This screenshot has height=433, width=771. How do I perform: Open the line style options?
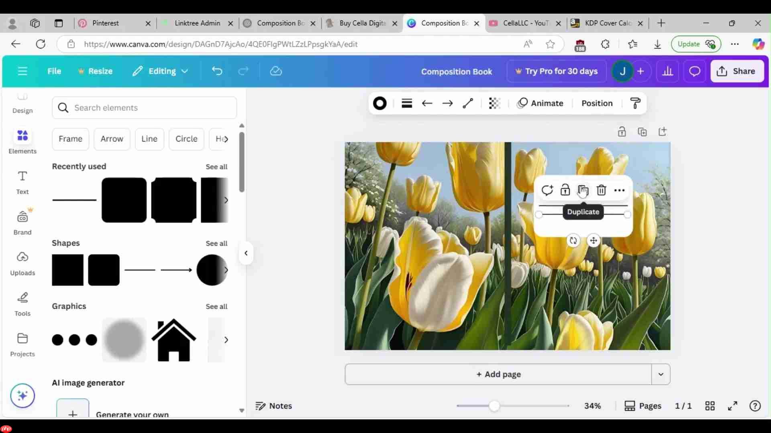coord(407,103)
